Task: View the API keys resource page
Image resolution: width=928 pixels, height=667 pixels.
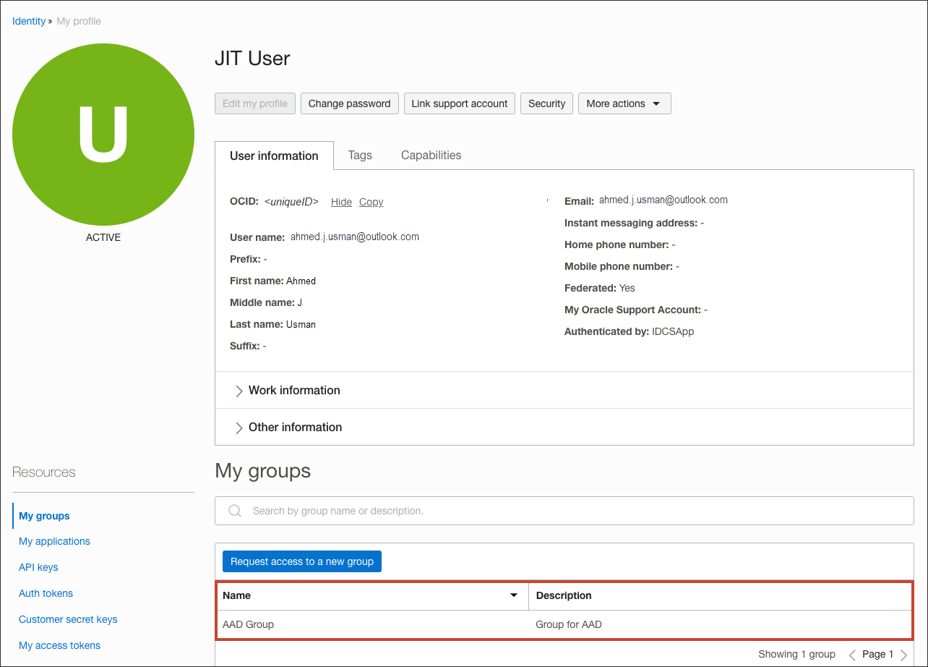Action: point(38,567)
